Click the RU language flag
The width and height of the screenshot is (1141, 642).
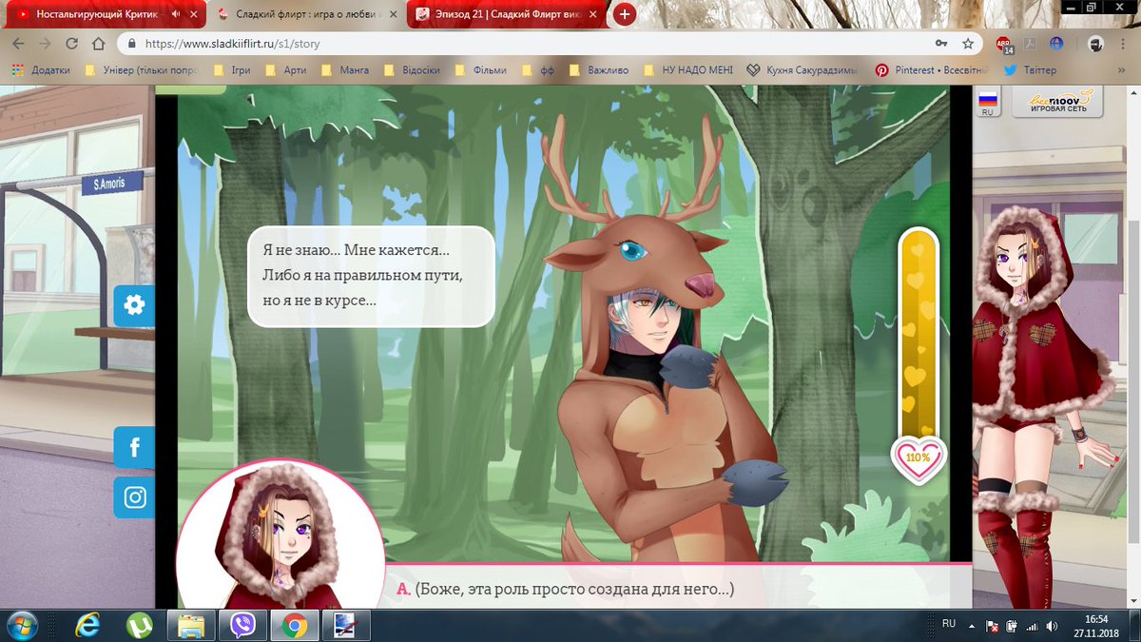[987, 103]
